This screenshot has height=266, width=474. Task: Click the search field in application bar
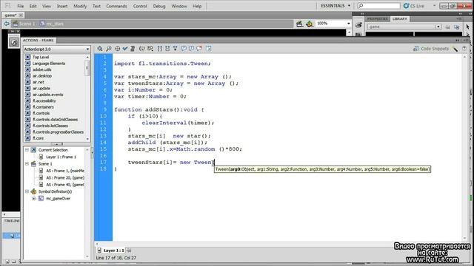click(378, 6)
